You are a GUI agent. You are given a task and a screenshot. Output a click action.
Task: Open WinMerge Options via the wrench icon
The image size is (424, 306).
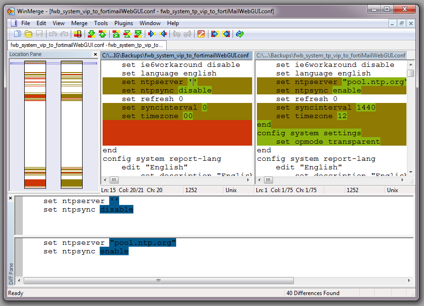coord(200,34)
